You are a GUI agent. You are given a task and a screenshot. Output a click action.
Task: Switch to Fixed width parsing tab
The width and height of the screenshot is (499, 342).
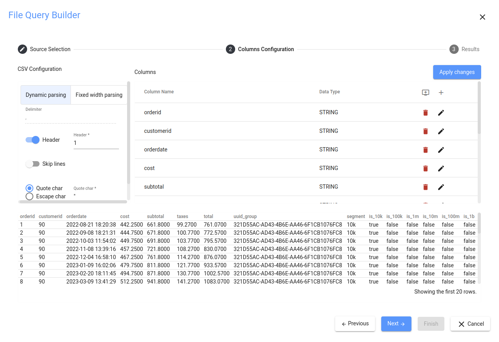tap(99, 95)
